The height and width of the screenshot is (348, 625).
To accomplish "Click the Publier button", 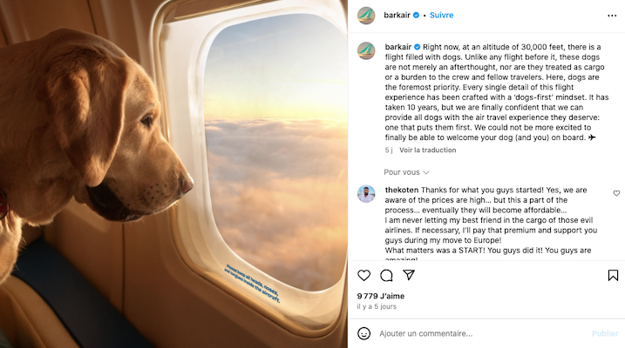I will 605,333.
